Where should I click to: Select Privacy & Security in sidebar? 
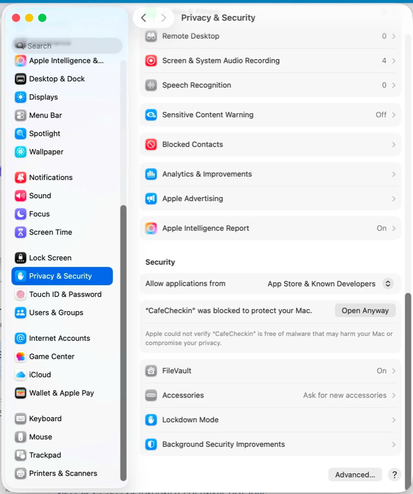point(62,276)
